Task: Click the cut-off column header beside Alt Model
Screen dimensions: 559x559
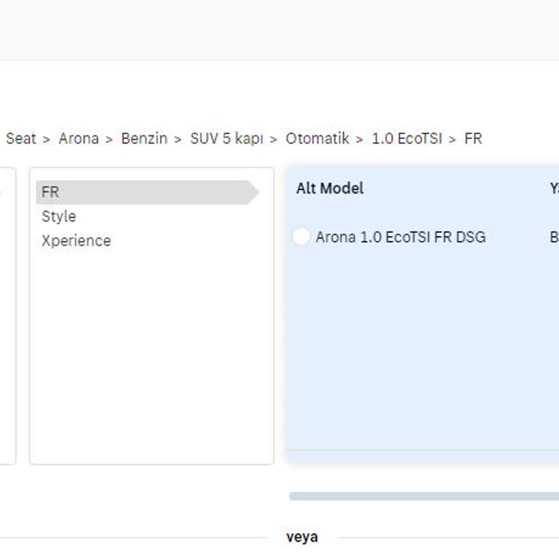Action: pos(554,189)
